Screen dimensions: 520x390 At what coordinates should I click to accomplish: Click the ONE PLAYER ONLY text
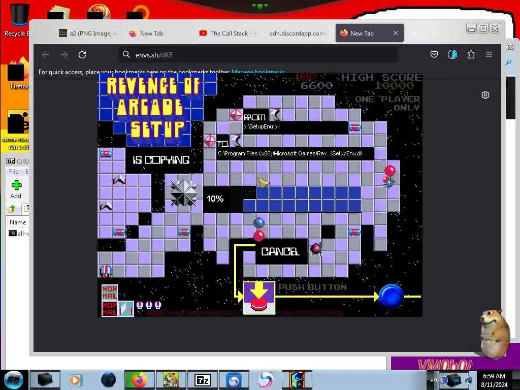387,103
